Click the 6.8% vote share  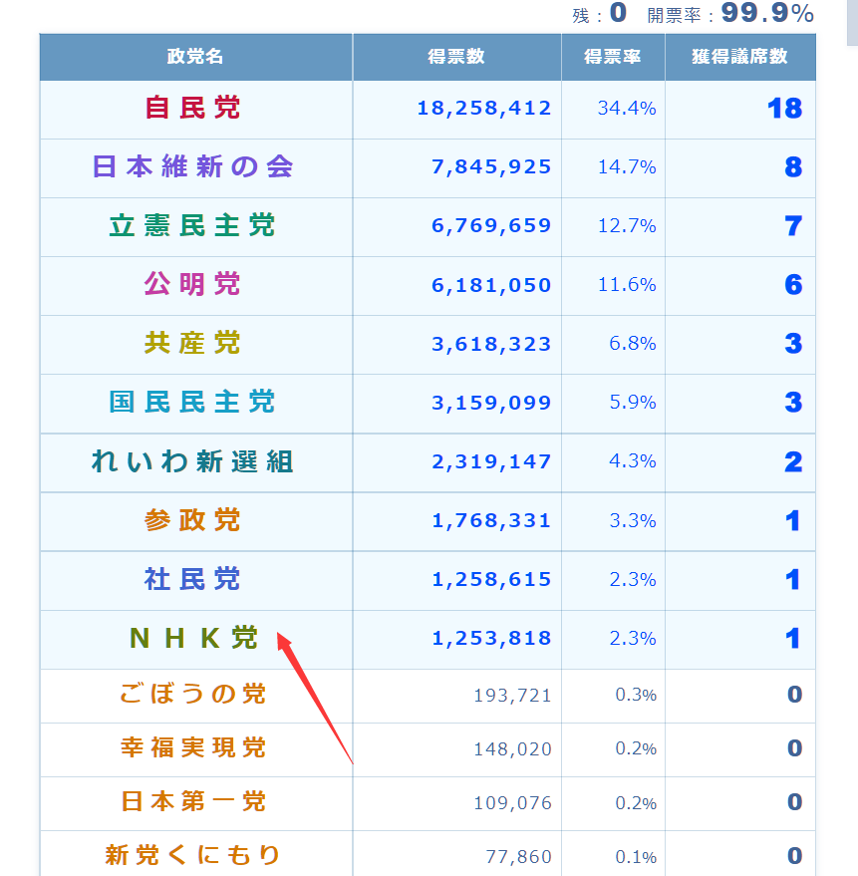[x=633, y=344]
